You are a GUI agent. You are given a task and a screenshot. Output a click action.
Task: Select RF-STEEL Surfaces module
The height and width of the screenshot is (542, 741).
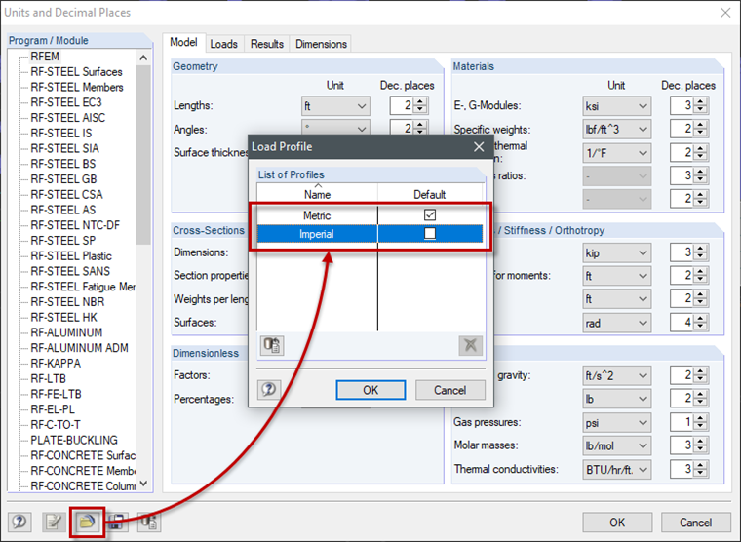(76, 72)
